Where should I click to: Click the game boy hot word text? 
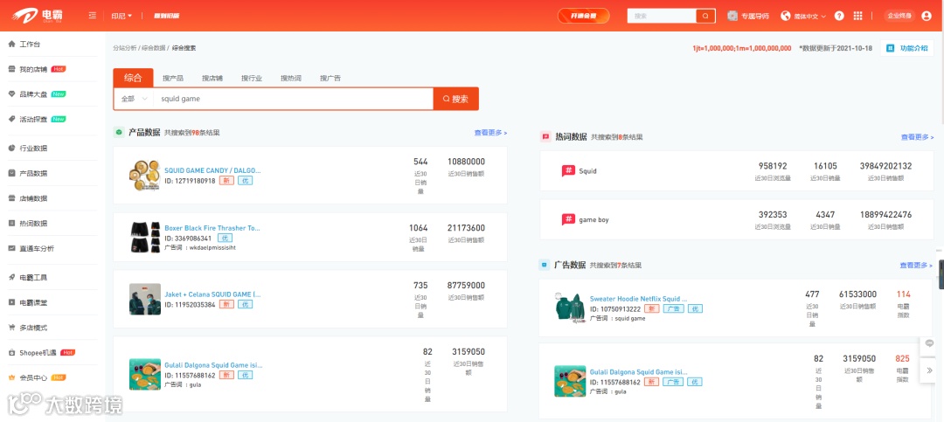[593, 219]
